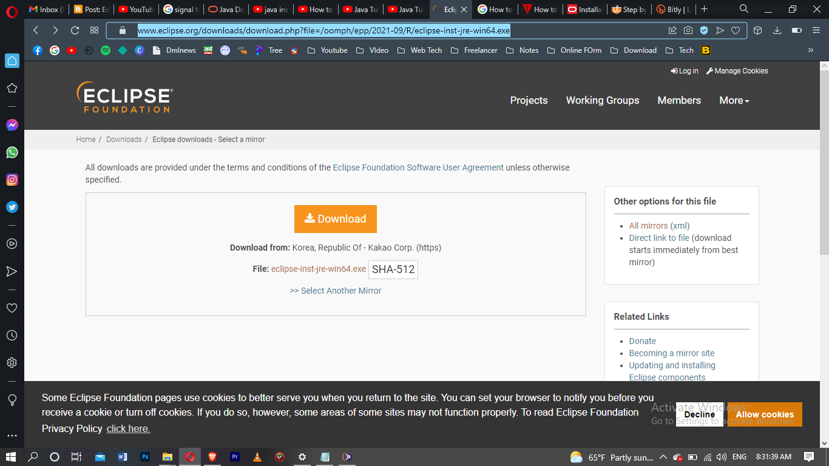This screenshot has width=829, height=466.
Task: Open the Youtube bookmarks folder
Action: (x=328, y=50)
